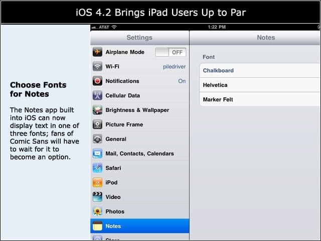The height and width of the screenshot is (241, 321).
Task: Tap the Cellular Data antenna icon
Action: [x=97, y=95]
